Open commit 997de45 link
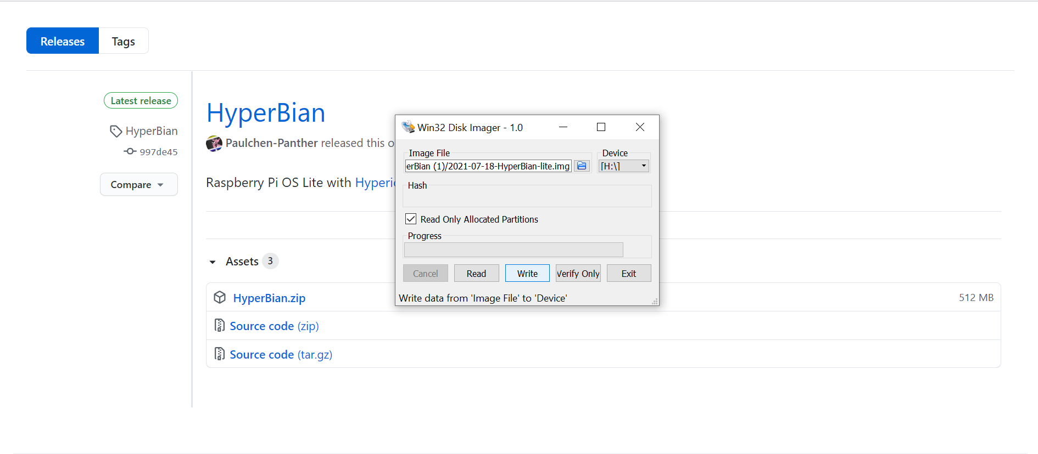Image resolution: width=1038 pixels, height=454 pixels. coord(159,152)
